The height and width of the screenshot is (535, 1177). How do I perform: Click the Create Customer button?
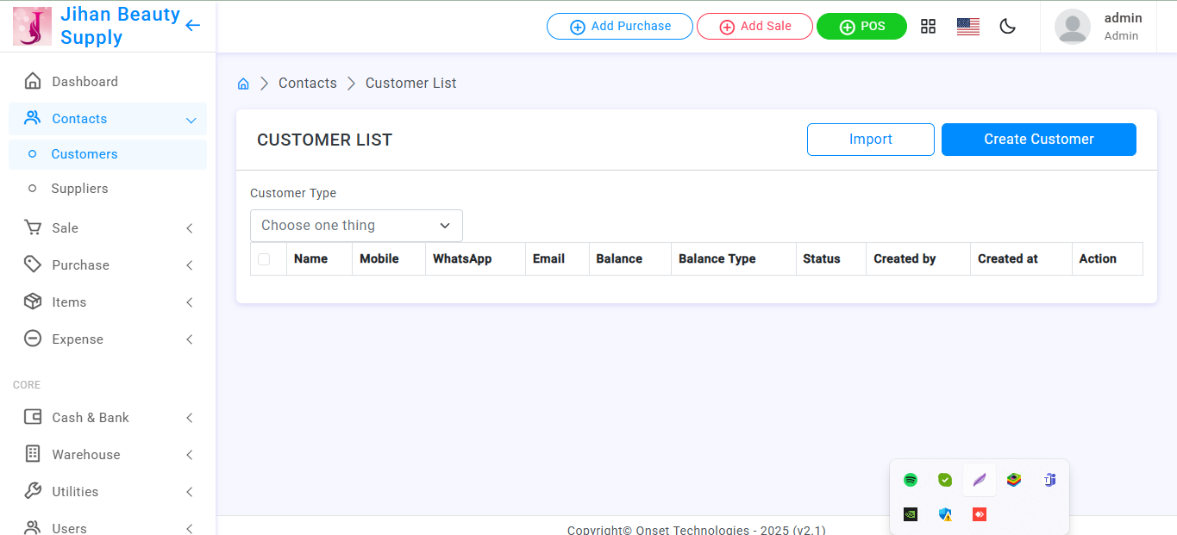[x=1038, y=140]
